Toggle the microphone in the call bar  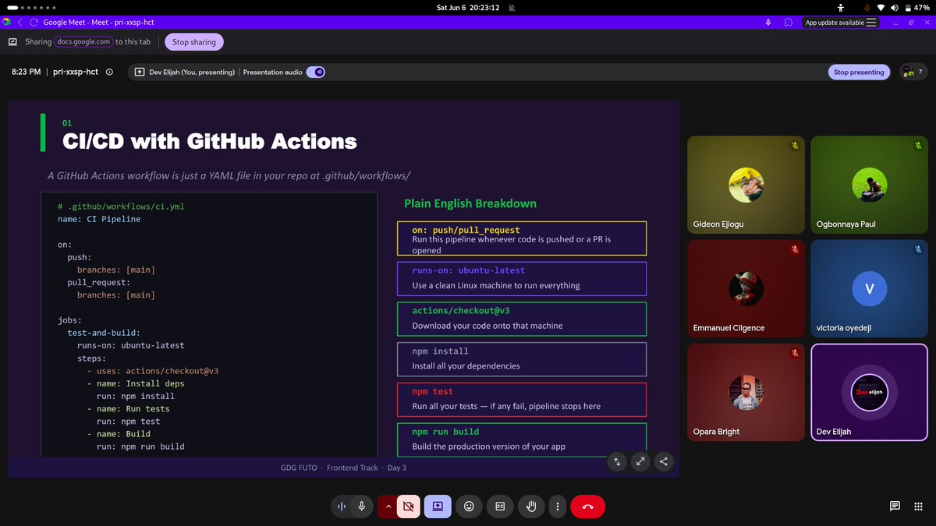click(x=361, y=507)
